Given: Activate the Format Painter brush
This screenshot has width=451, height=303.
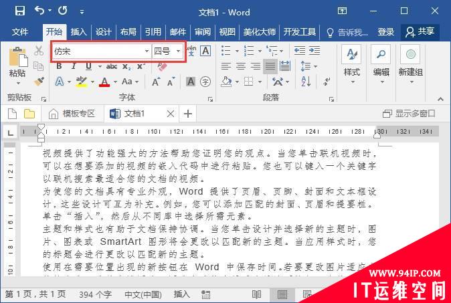Looking at the screenshot, I should click(39, 82).
